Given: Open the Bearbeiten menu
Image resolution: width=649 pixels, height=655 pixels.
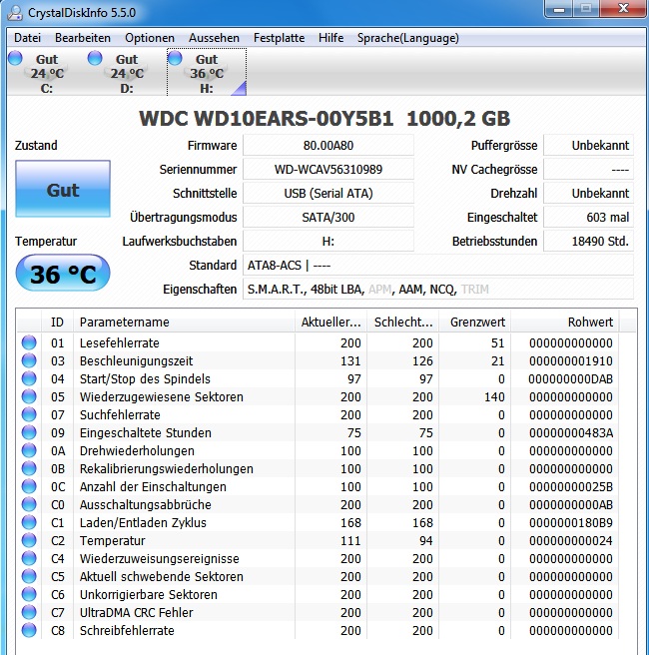Looking at the screenshot, I should [83, 38].
